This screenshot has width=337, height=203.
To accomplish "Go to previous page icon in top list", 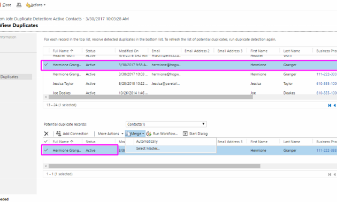I will (335, 105).
